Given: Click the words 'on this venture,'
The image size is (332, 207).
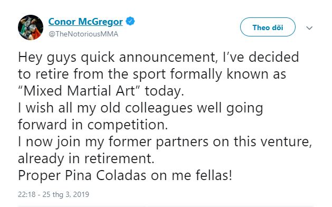Looking at the screenshot, I should [x=262, y=142].
